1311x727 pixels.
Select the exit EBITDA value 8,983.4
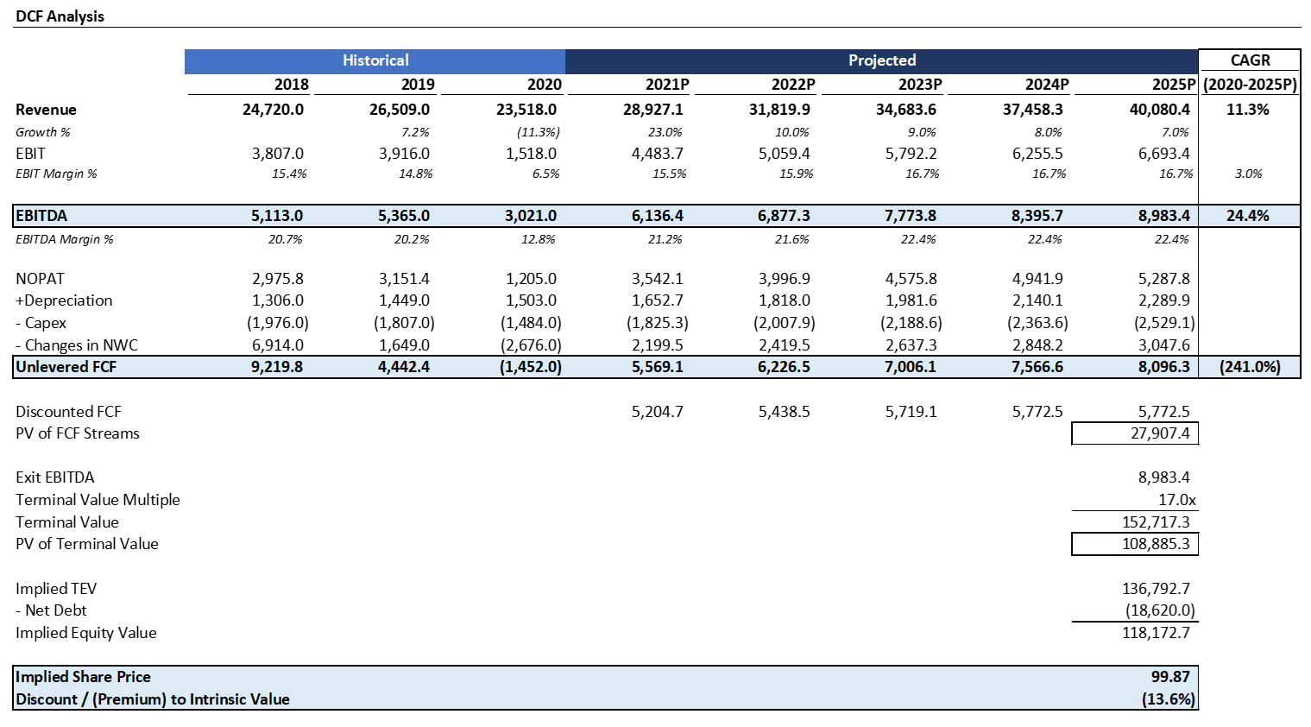(x=1164, y=477)
